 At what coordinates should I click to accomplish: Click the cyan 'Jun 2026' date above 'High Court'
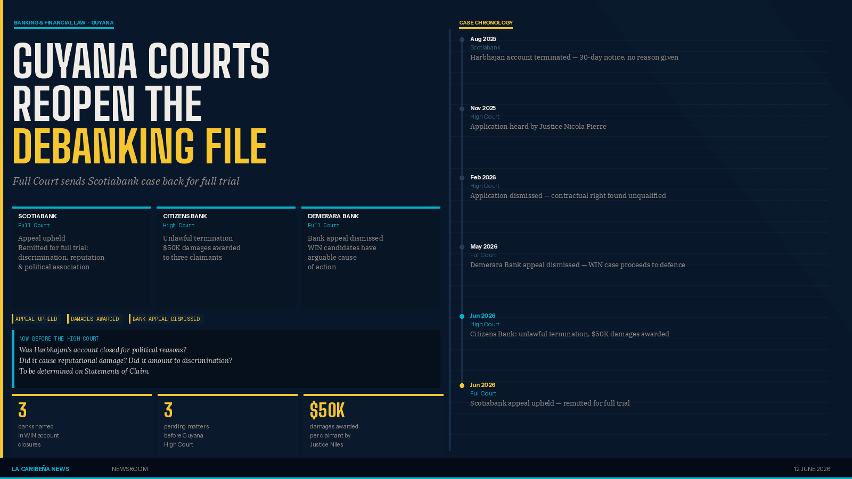(482, 316)
